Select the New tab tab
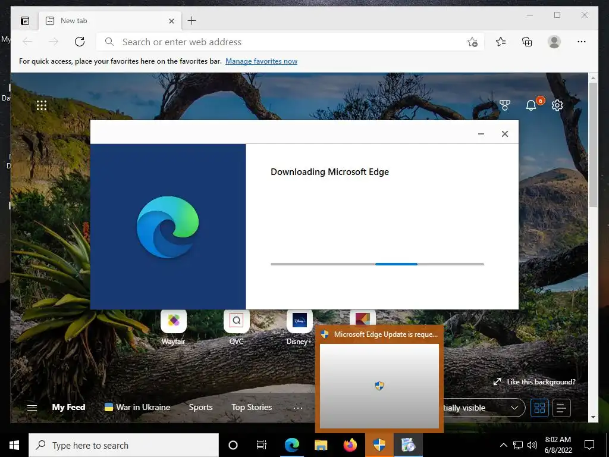 pos(110,21)
